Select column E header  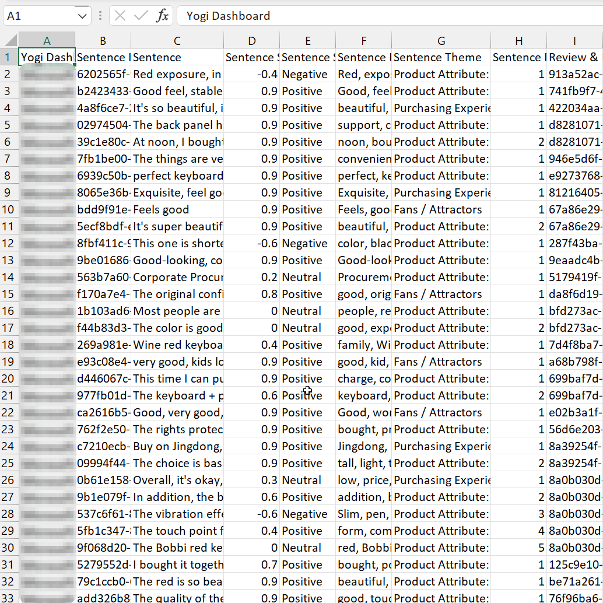coord(308,40)
